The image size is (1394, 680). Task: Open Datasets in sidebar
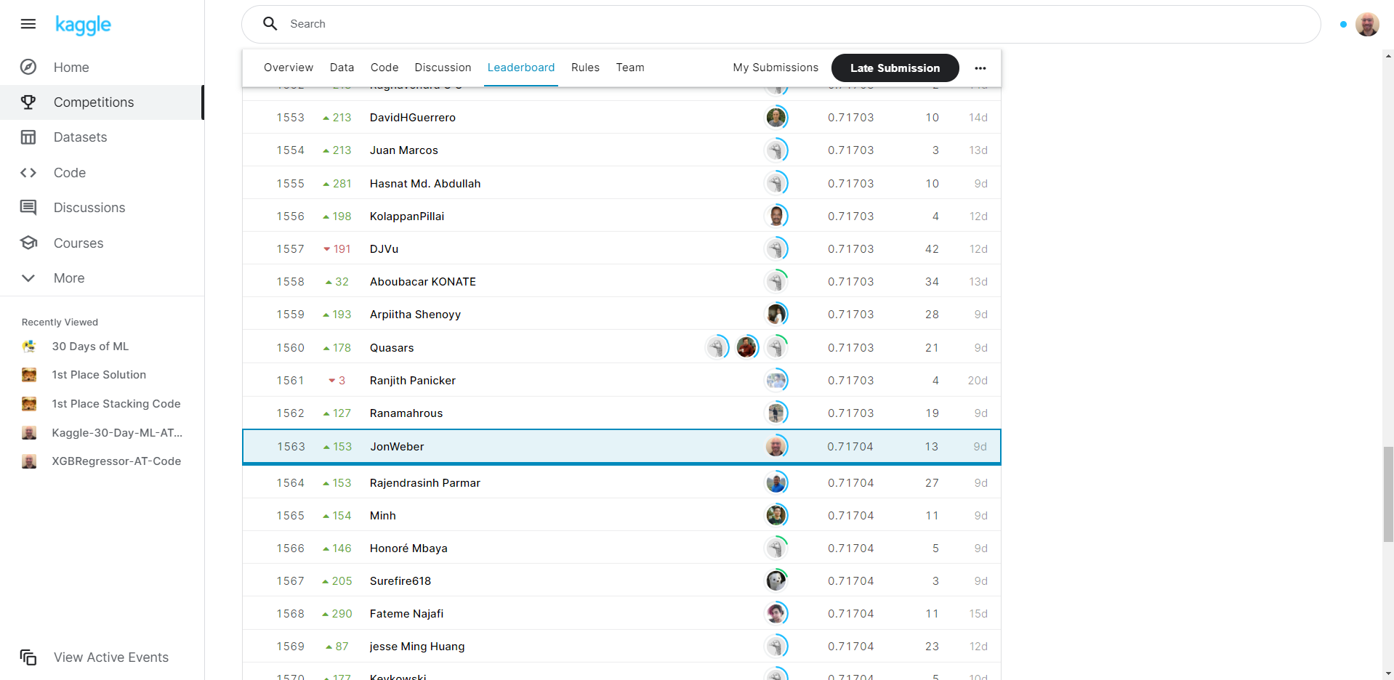pyautogui.click(x=80, y=137)
